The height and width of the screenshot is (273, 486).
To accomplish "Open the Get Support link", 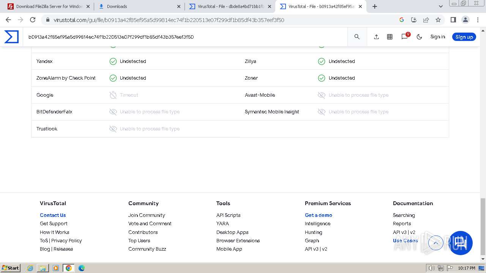I will point(54,224).
